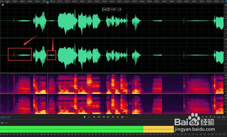Toggle the Skip Selection button

coord(127,117)
